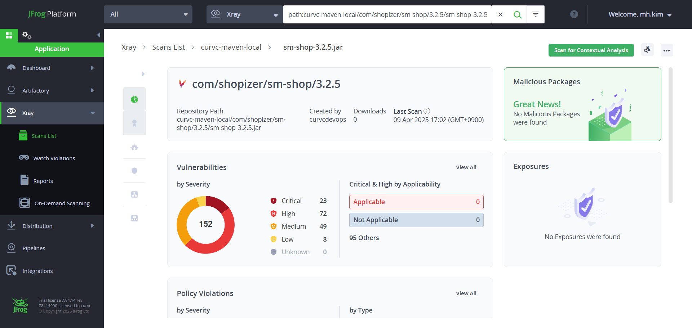
Task: Open the three-dots more actions menu
Action: [x=666, y=50]
